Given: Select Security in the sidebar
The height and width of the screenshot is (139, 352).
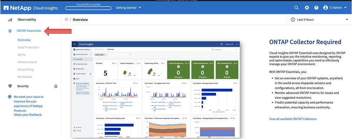Looking at the screenshot, I should 23,86.
